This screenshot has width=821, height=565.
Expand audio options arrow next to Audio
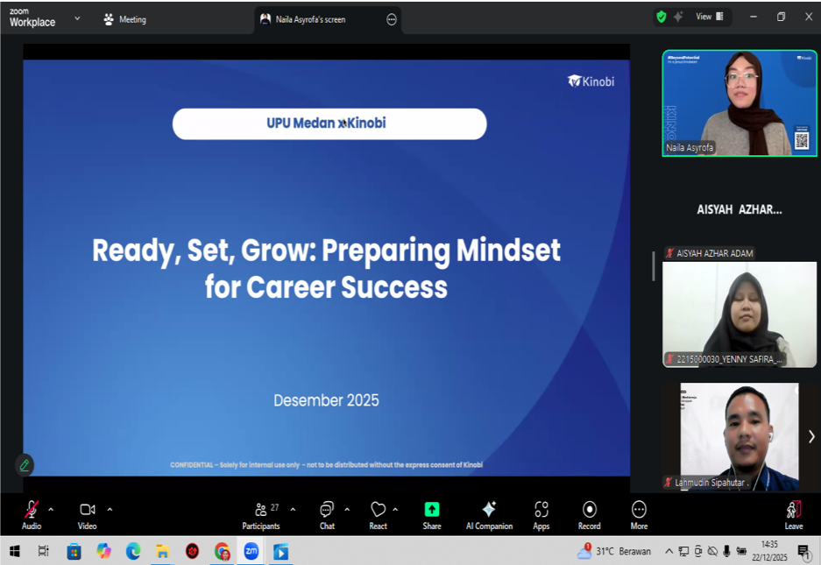[x=51, y=509]
